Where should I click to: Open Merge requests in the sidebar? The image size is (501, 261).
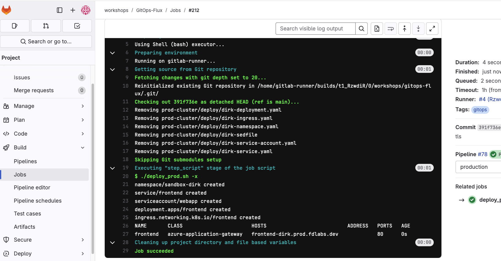[45, 90]
